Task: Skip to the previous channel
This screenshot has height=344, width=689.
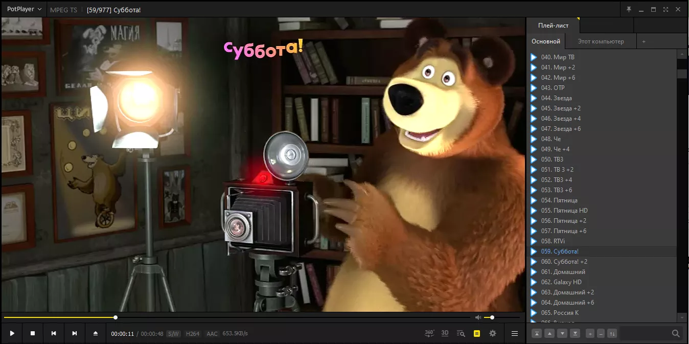Action: point(54,333)
